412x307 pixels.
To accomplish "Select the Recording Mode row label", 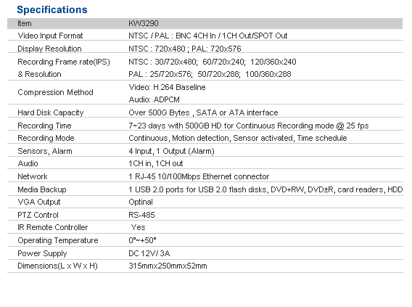I will point(46,138).
